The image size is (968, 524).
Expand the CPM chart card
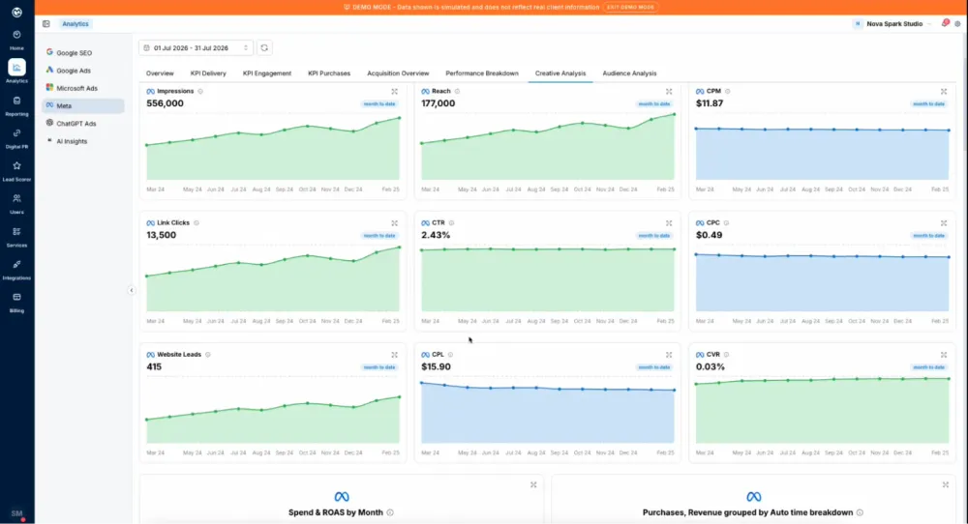943,91
